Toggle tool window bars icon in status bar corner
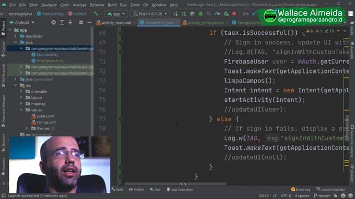Screen dimensions: 355x199 [x=3, y=196]
